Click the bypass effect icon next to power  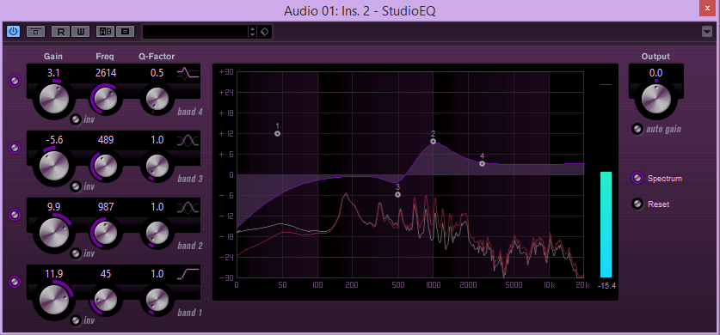tap(35, 32)
